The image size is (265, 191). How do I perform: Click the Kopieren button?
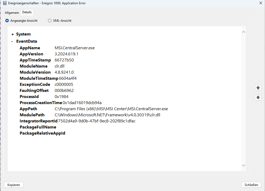point(14,185)
